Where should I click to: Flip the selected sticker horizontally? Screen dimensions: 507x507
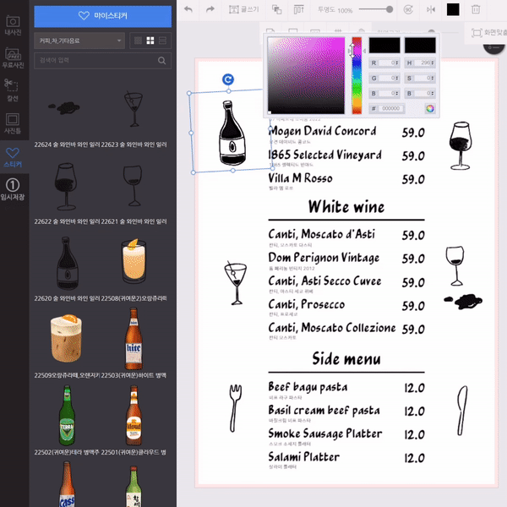click(431, 9)
